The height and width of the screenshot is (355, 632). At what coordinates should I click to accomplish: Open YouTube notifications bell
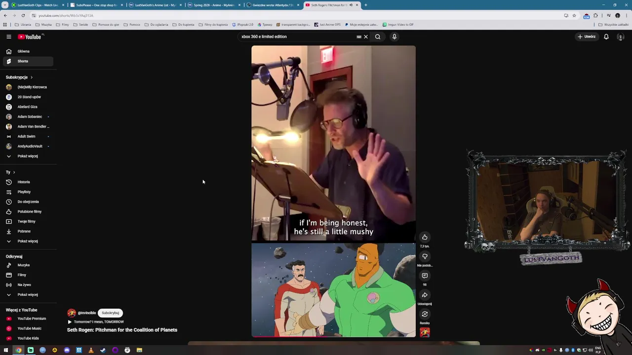tap(606, 36)
